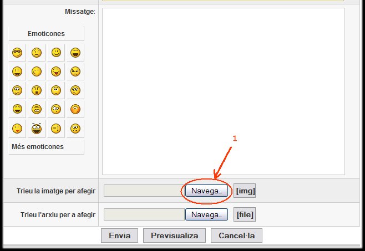Insert the hat-wearing emoticon

pos(37,109)
